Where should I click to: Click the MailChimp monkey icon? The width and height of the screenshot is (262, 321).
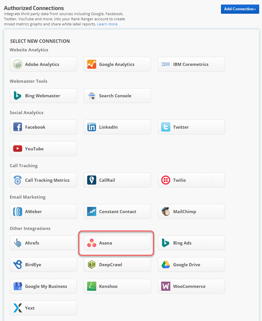(x=165, y=211)
